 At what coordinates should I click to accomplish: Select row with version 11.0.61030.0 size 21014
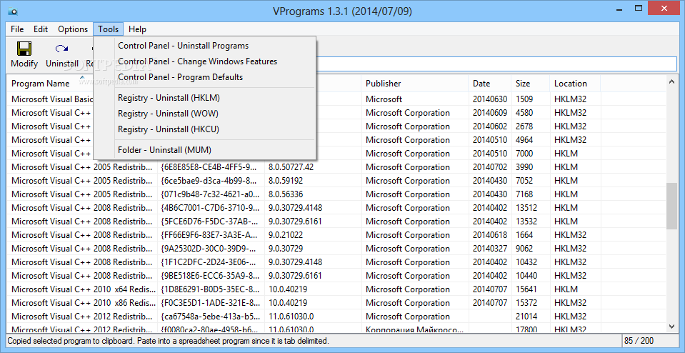point(336,316)
